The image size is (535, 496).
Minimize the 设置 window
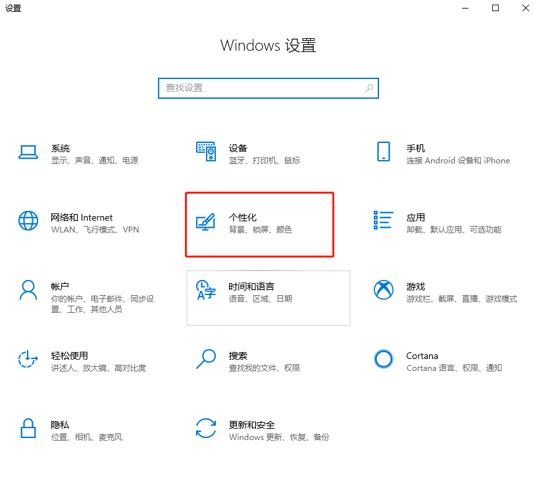(x=465, y=8)
